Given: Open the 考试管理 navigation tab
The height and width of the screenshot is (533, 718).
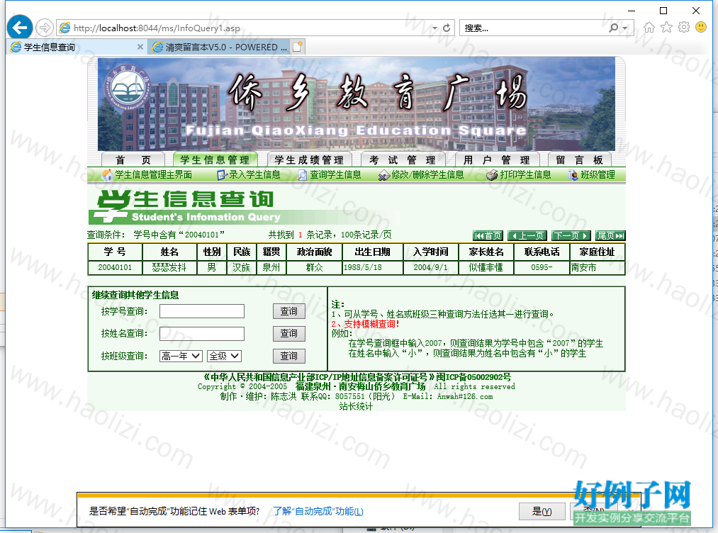Looking at the screenshot, I should point(403,159).
